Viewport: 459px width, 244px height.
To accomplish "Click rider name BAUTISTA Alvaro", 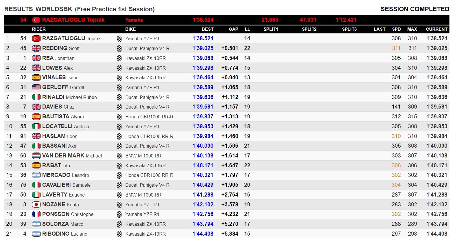I will (x=63, y=117).
